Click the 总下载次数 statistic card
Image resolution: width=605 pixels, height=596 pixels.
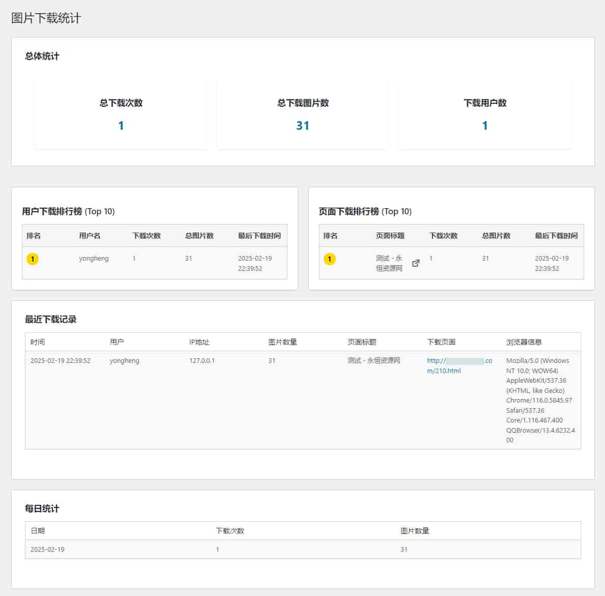pos(121,115)
